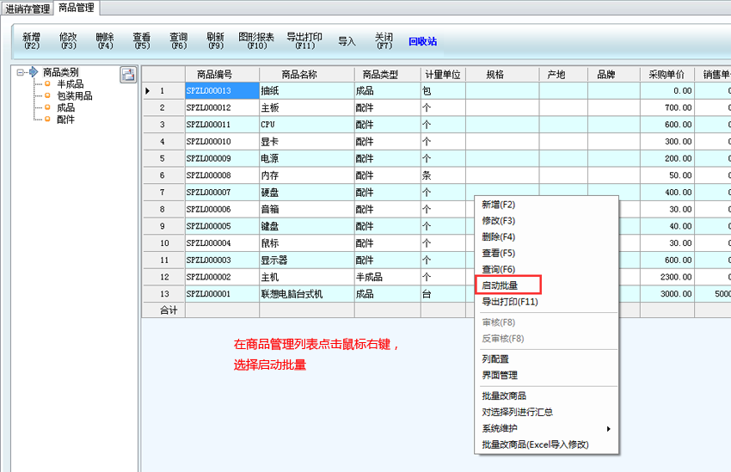Select 包装用品 category in the tree
The image size is (731, 472).
click(74, 96)
